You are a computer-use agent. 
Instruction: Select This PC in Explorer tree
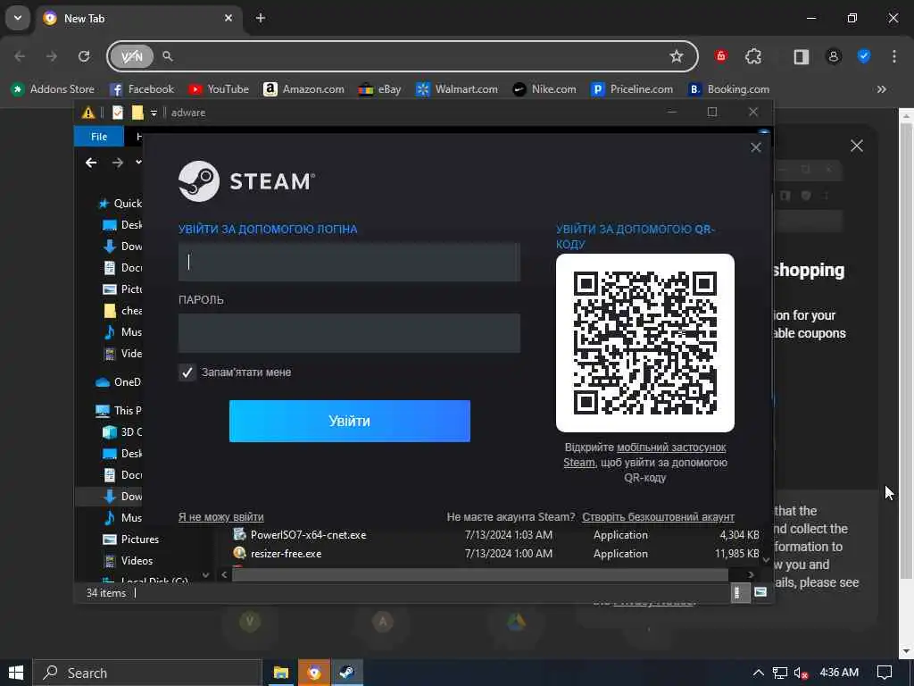[119, 411]
